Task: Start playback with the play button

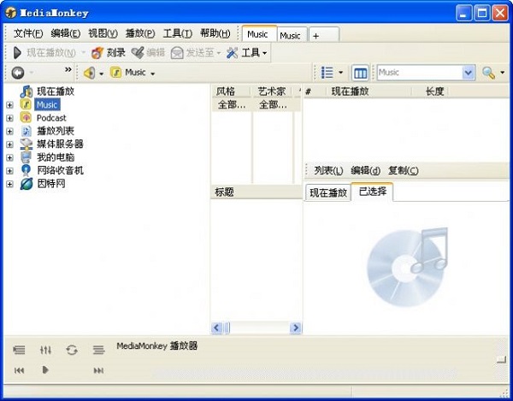Action: pyautogui.click(x=45, y=370)
